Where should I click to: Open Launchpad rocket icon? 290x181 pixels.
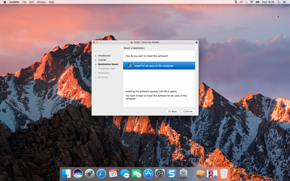89,174
